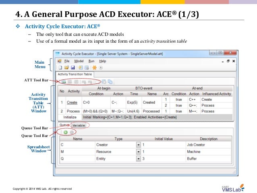Click the blue-gray window icon before the asterisk
The width and height of the screenshot is (257, 193).
[87, 68]
